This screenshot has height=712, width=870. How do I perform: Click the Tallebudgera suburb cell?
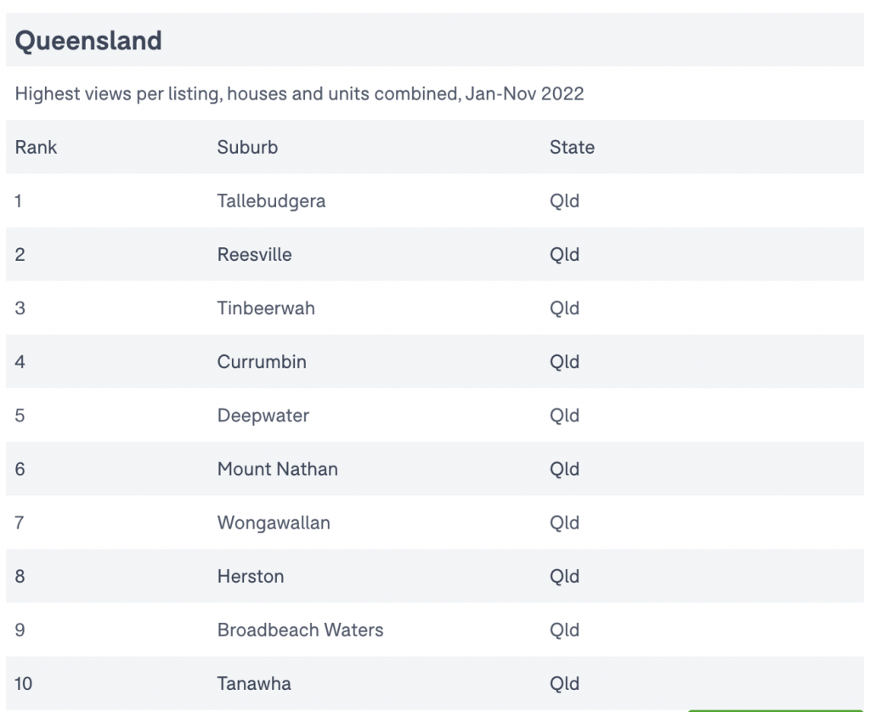[x=271, y=201]
